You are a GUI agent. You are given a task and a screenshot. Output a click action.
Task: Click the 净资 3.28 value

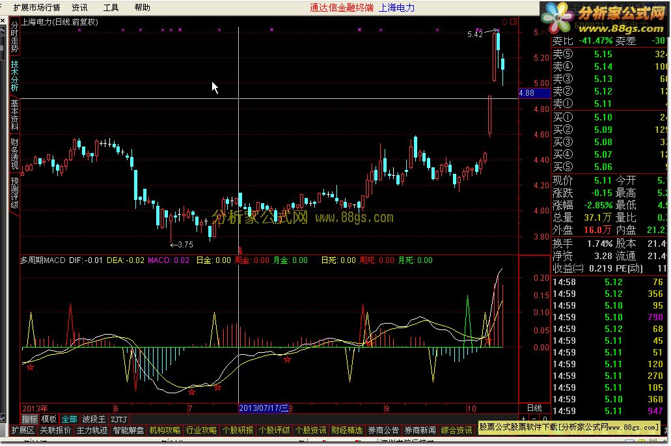pyautogui.click(x=603, y=256)
